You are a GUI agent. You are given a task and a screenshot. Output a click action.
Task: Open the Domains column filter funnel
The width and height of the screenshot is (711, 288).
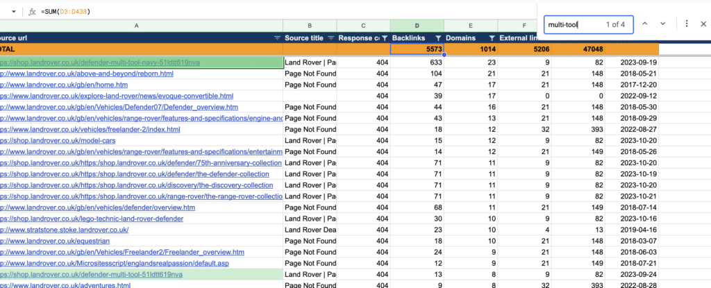pos(492,38)
